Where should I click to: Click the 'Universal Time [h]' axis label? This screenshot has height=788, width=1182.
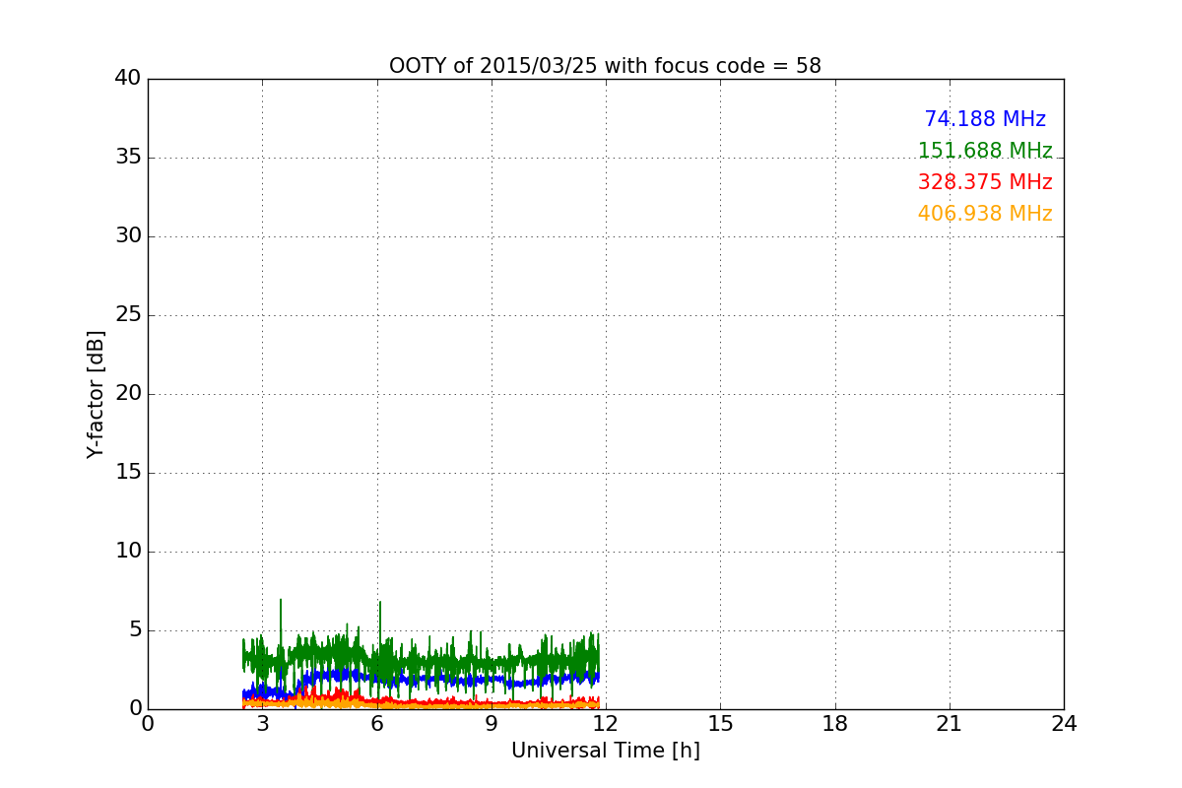click(606, 751)
